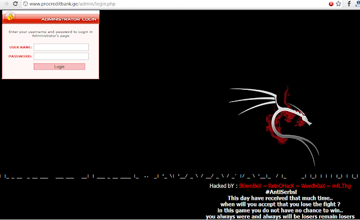Click the 'USER NAME:' label
Image resolution: width=360 pixels, height=220 pixels.
pos(21,47)
